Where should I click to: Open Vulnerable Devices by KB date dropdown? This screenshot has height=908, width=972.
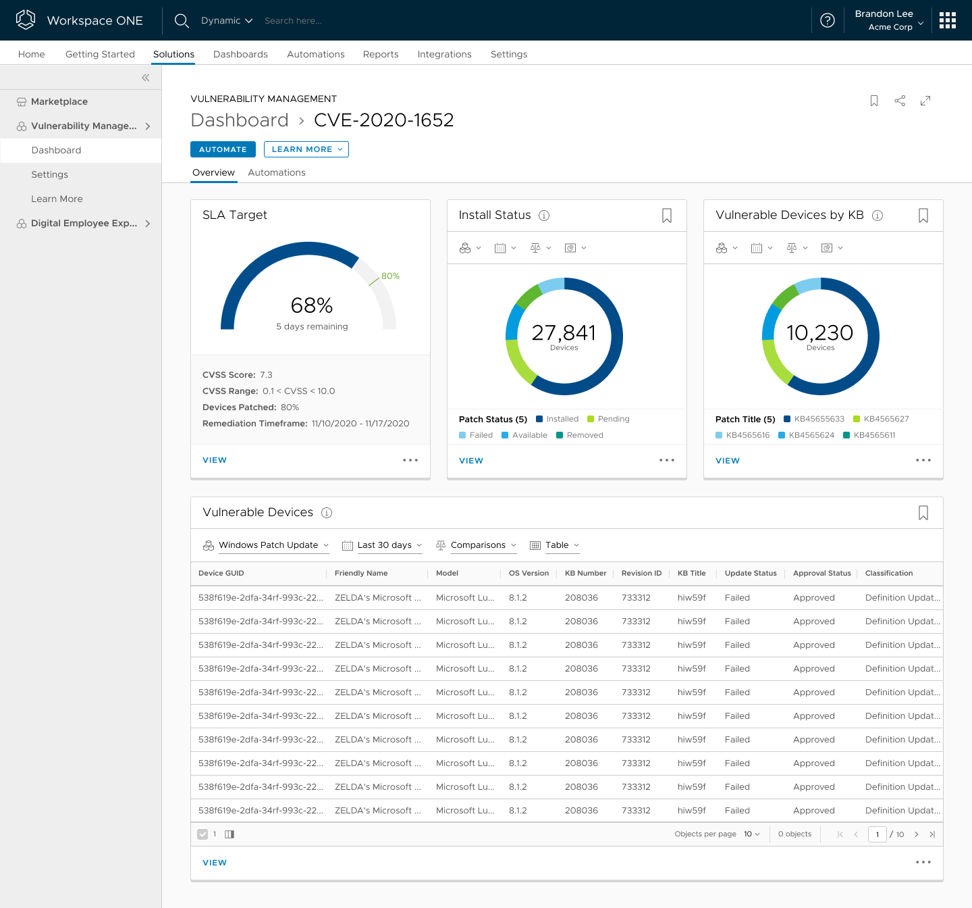coord(762,248)
